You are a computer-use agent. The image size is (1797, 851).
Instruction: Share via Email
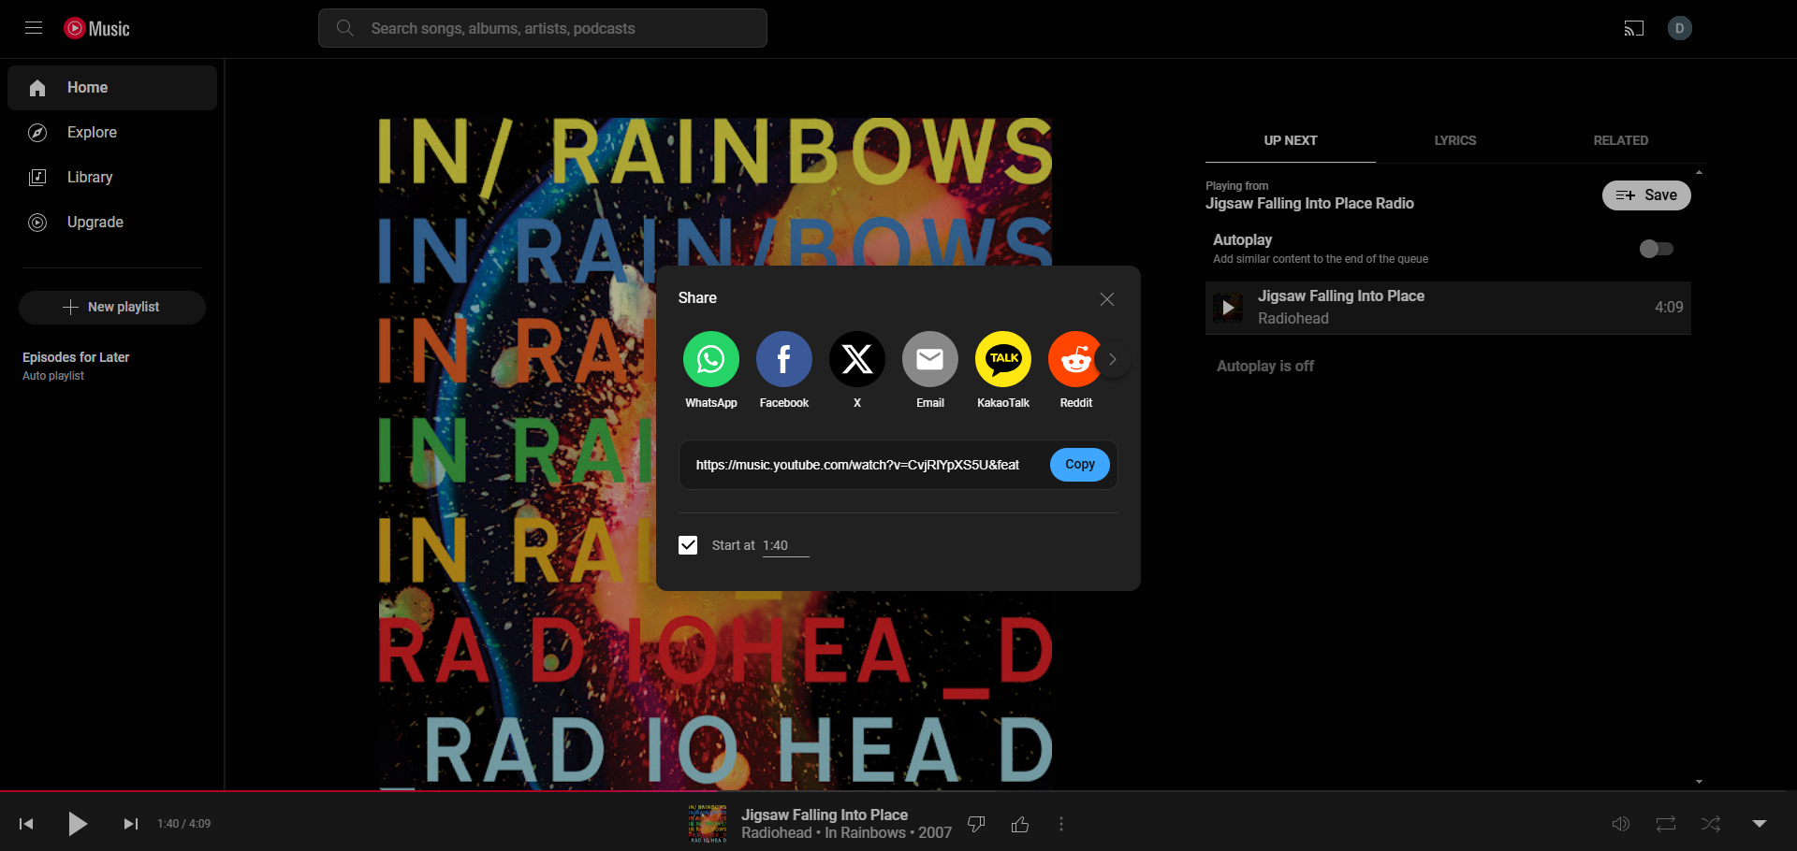[929, 358]
